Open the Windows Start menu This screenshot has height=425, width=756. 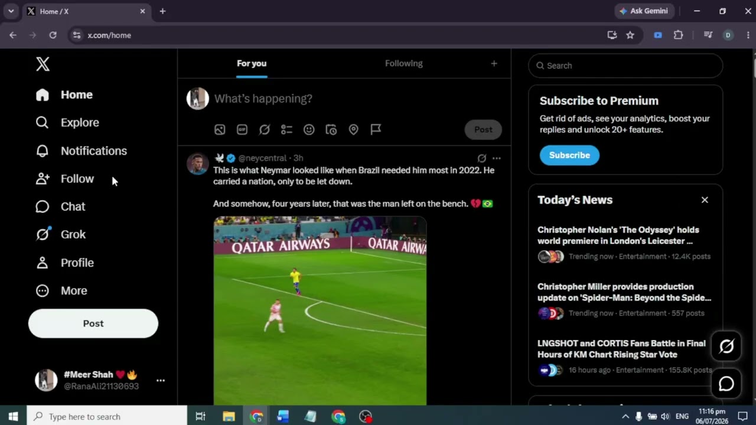13,417
